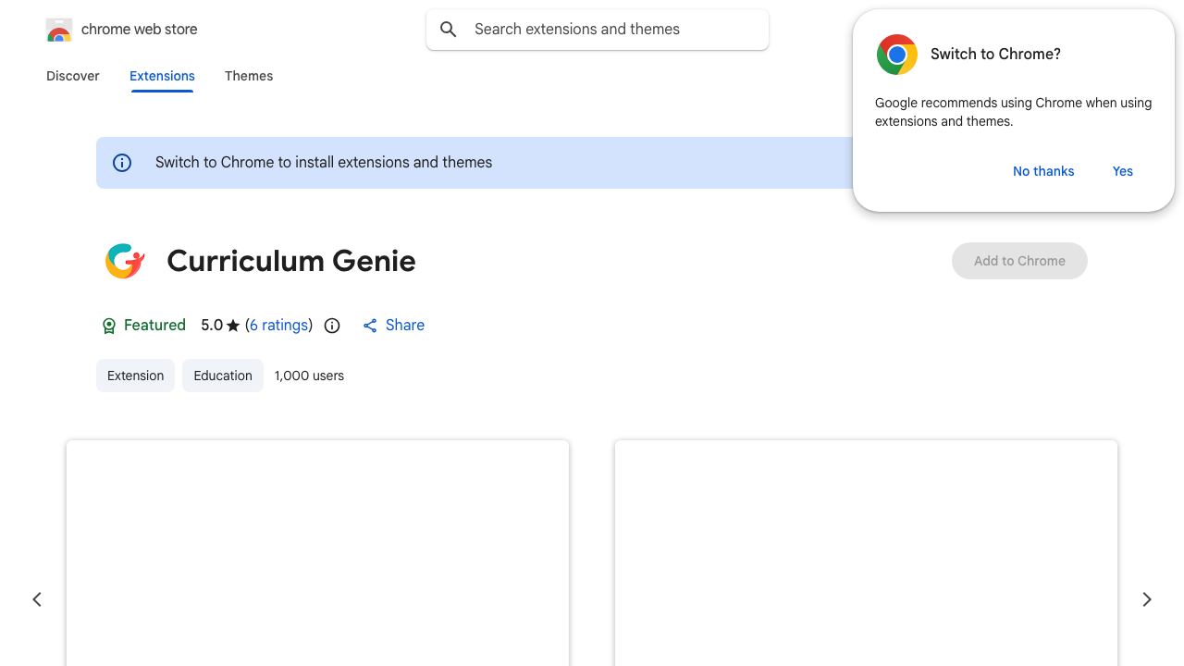
Task: Click the info icon in blue banner
Action: point(122,163)
